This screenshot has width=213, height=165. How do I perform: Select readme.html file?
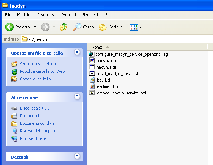pyautogui.click(x=104, y=86)
